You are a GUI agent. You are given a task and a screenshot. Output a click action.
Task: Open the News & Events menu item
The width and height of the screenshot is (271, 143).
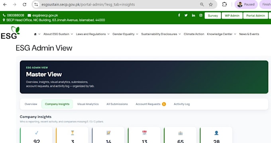click(249, 34)
